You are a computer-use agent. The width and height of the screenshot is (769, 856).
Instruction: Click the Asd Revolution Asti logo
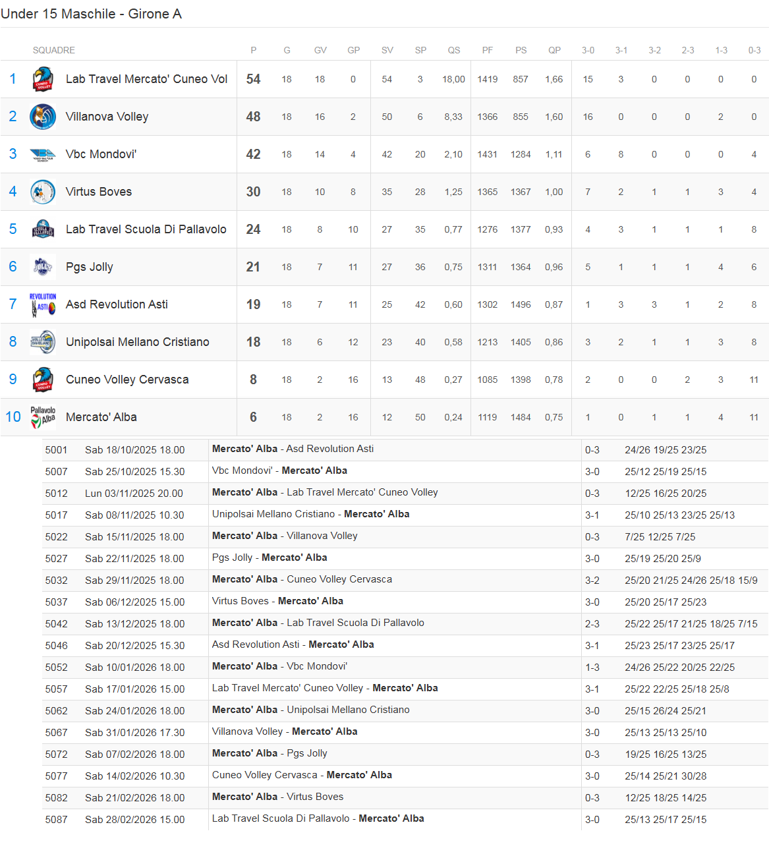click(x=43, y=304)
